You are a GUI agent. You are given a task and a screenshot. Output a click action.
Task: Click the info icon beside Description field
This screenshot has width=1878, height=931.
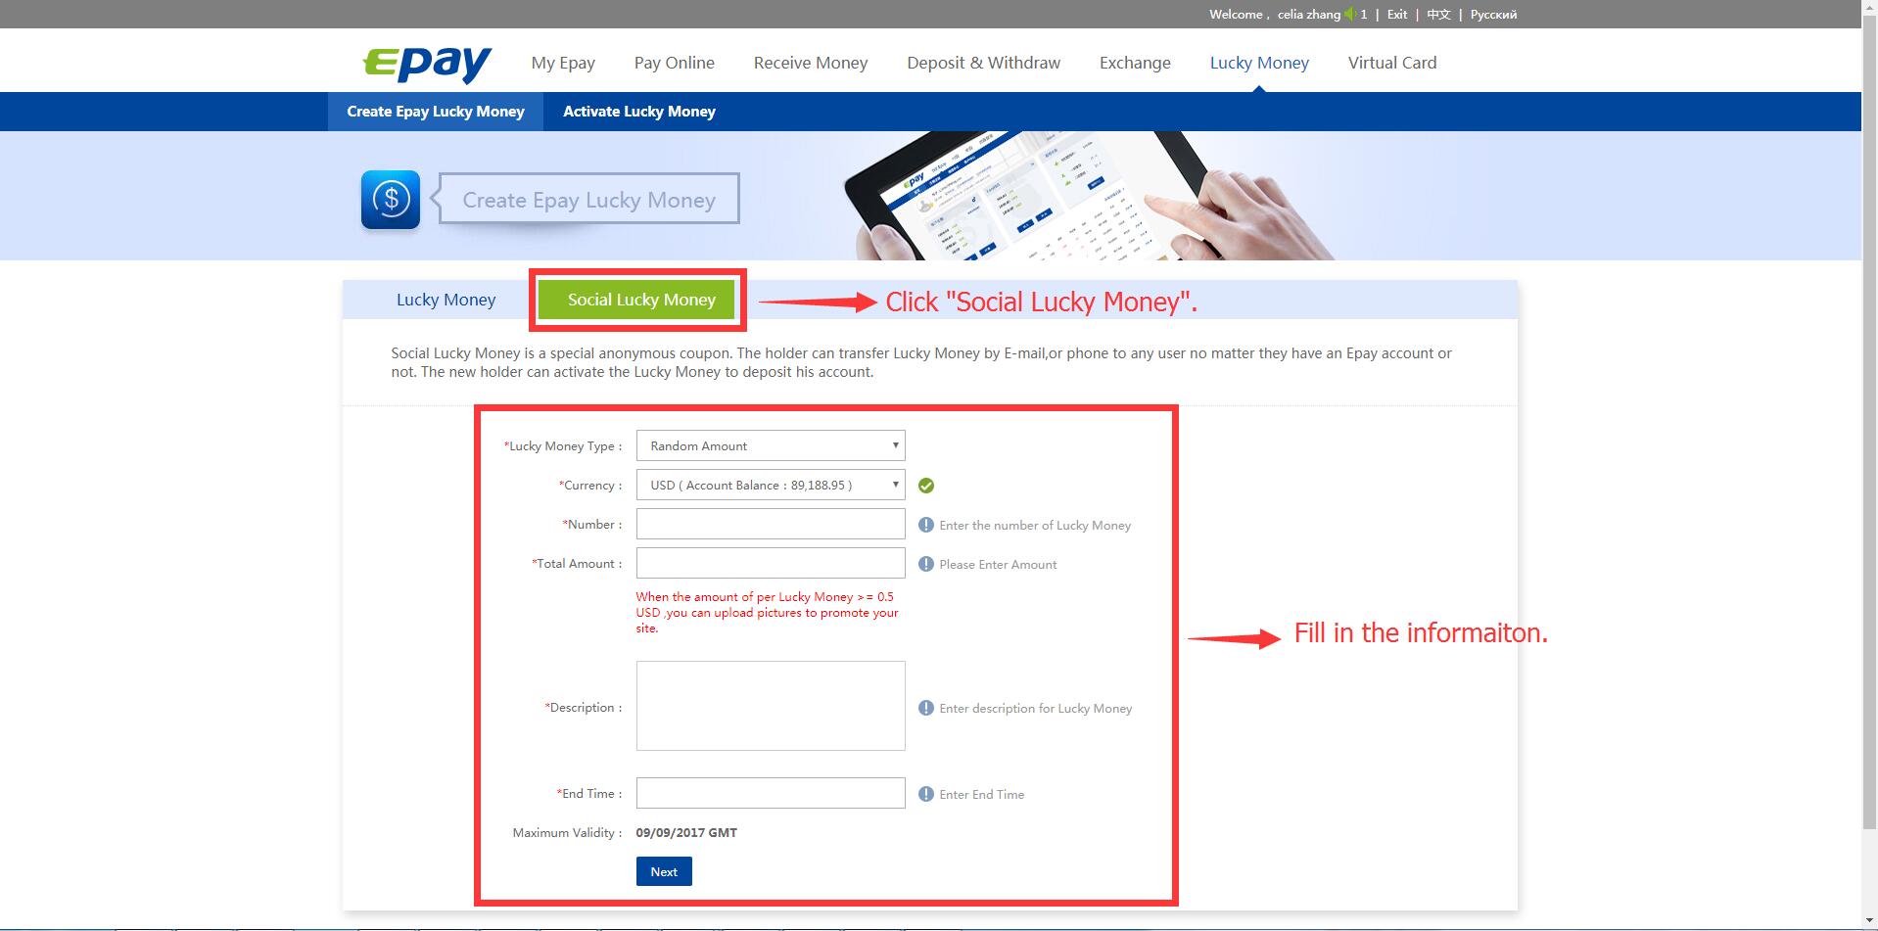click(926, 708)
